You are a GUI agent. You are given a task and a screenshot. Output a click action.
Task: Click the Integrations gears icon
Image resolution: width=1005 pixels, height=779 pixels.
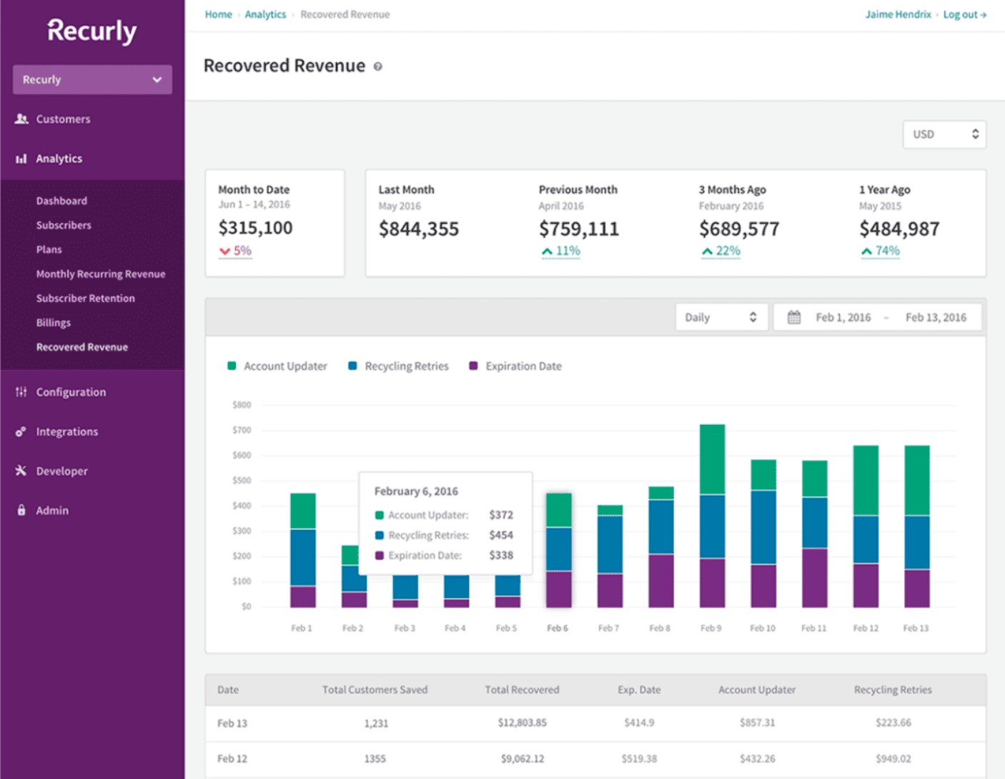pos(21,431)
